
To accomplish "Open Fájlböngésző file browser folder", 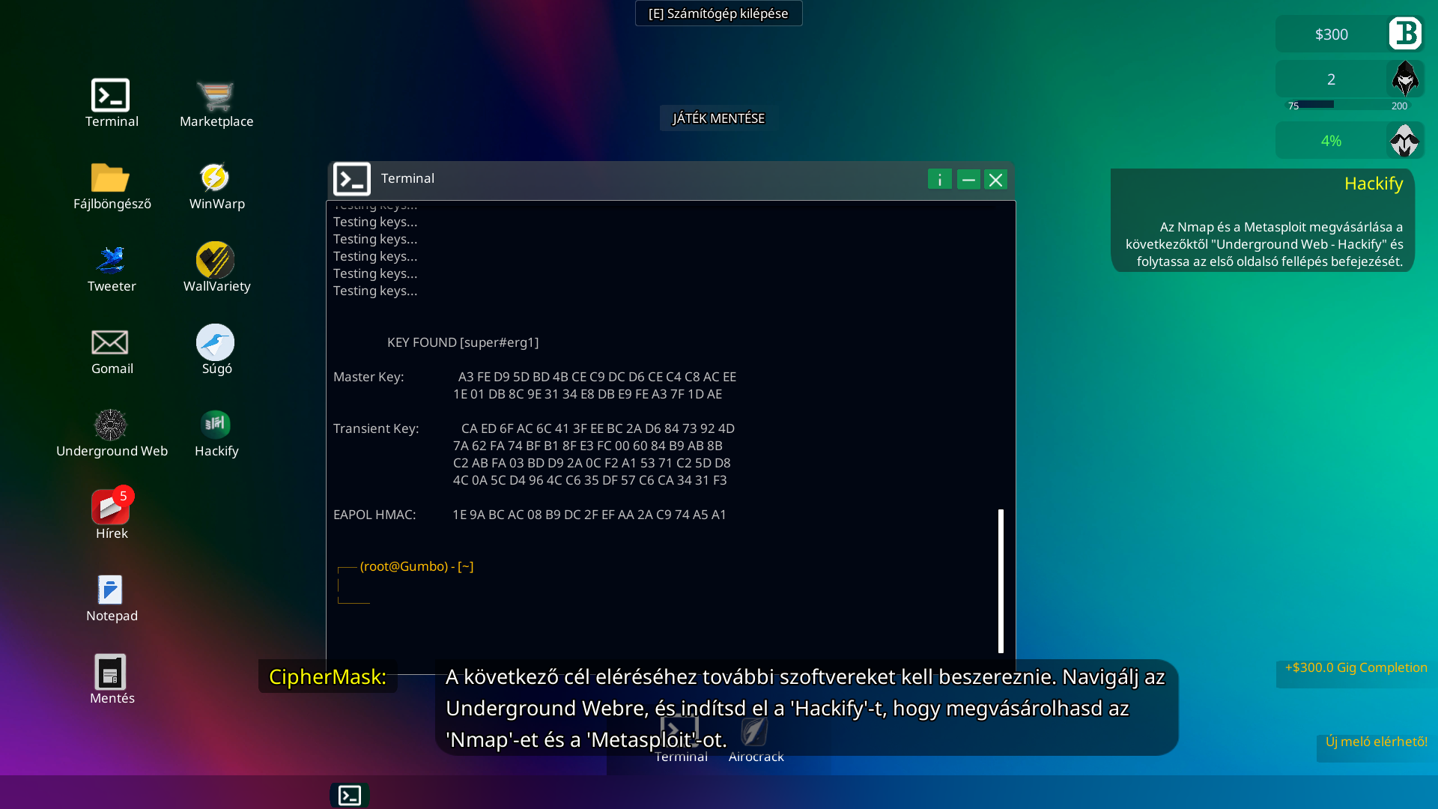I will pyautogui.click(x=111, y=178).
